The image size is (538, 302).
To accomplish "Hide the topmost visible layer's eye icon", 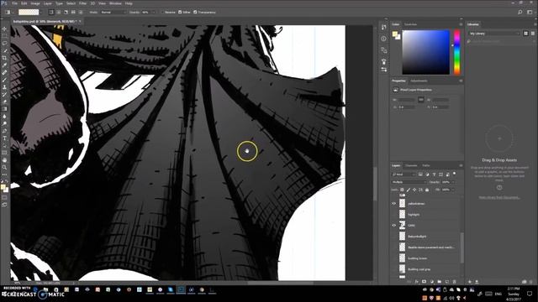I will [x=394, y=203].
